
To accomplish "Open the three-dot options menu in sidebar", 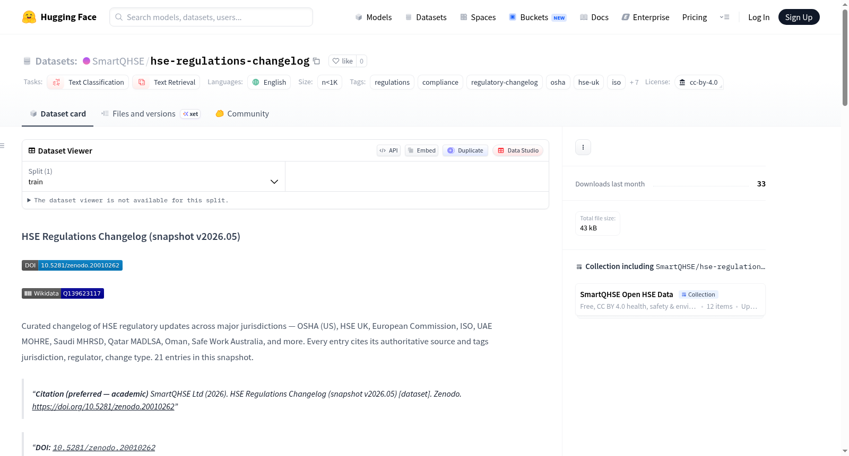I will (583, 147).
